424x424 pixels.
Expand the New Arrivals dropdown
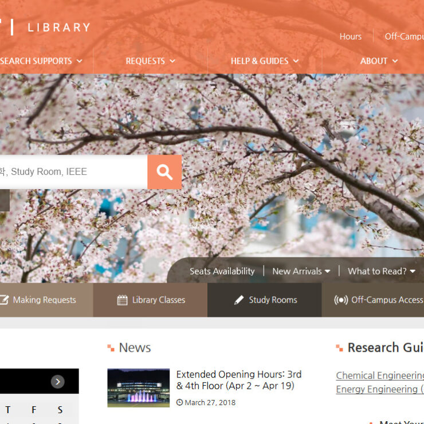click(327, 272)
